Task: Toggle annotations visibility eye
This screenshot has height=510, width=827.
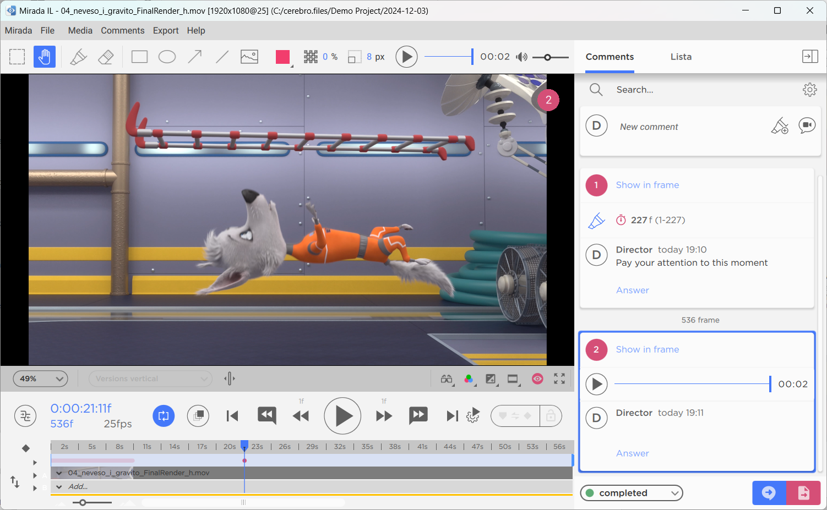Action: point(537,379)
